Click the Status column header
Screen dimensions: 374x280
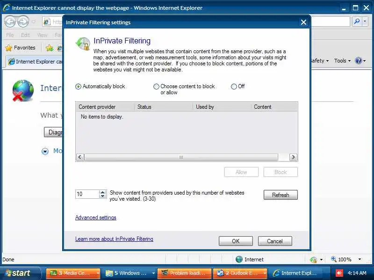164,107
